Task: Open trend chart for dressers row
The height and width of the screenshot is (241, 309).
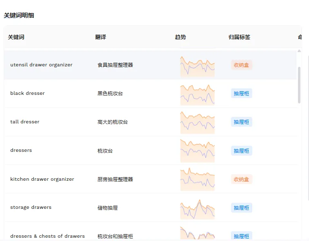Action: point(197,151)
